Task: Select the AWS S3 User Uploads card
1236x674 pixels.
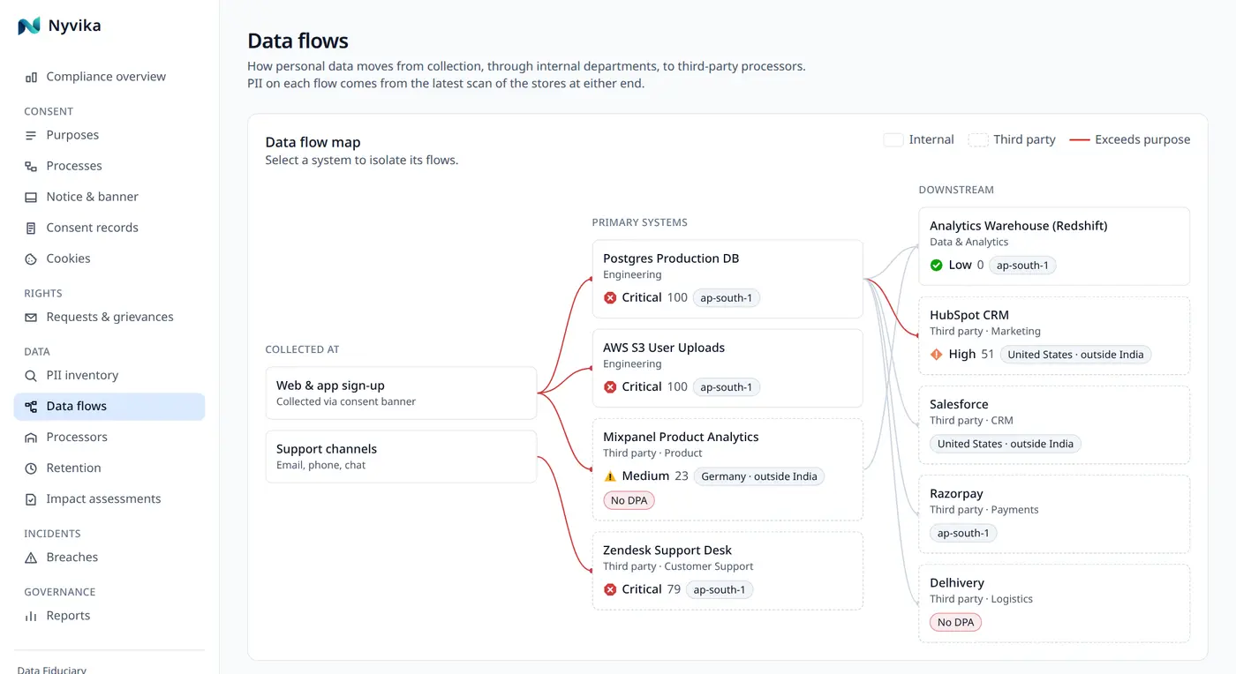Action: pos(727,368)
